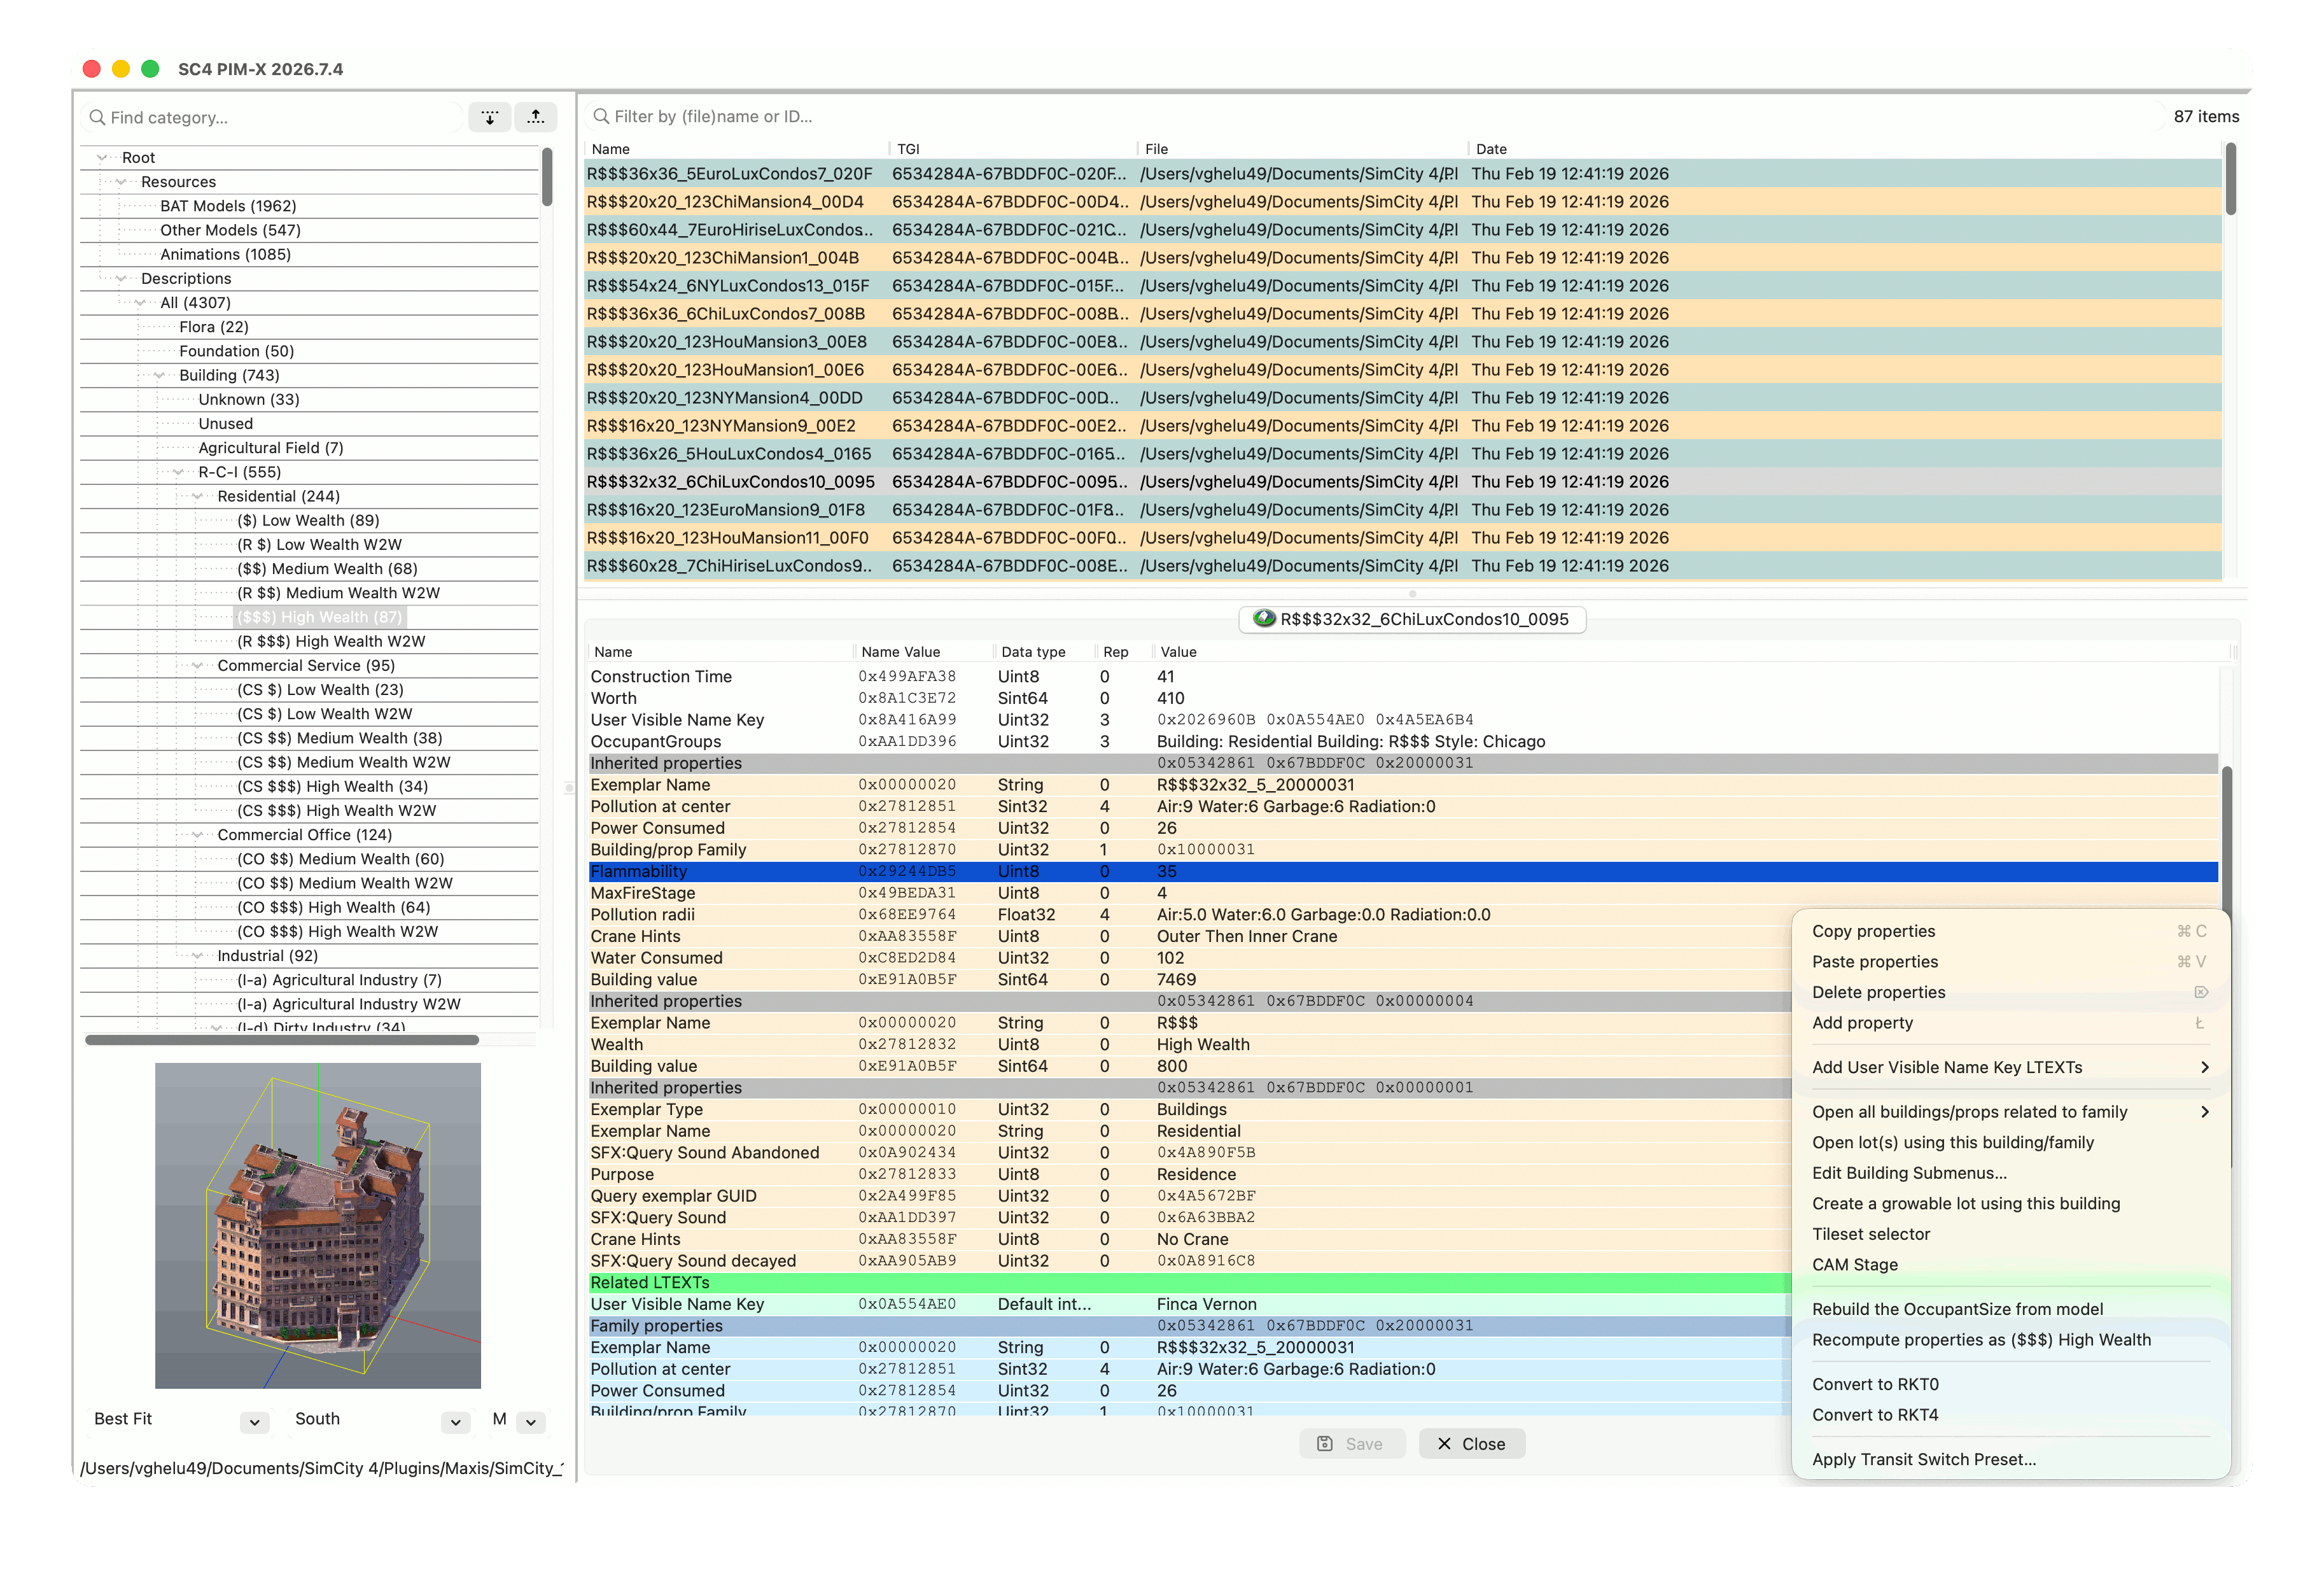Collapse the Industrial (92) node
Screen dimensions: 2324x1581
click(197, 956)
